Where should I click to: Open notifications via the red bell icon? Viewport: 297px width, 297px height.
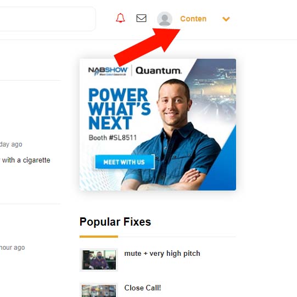pos(120,18)
